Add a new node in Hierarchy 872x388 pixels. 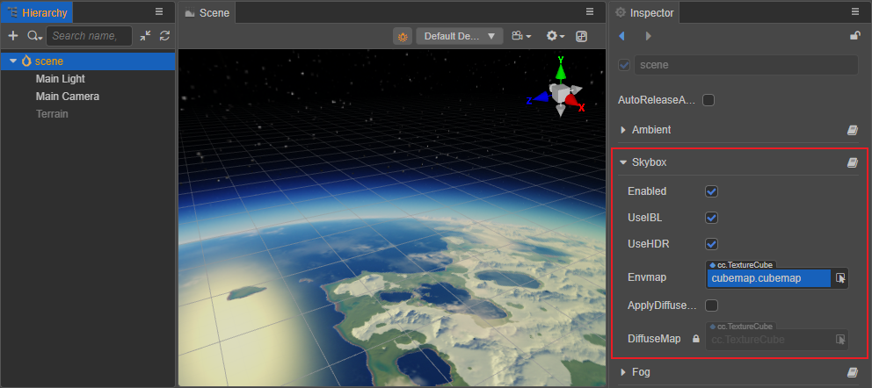pos(13,36)
